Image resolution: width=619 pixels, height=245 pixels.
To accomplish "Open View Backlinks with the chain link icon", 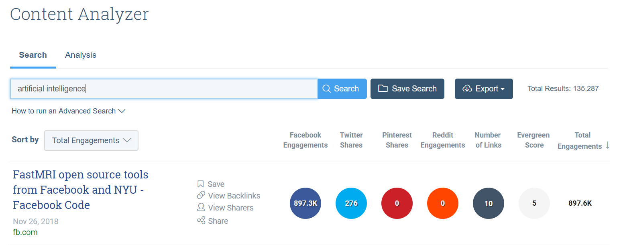I will [x=200, y=195].
